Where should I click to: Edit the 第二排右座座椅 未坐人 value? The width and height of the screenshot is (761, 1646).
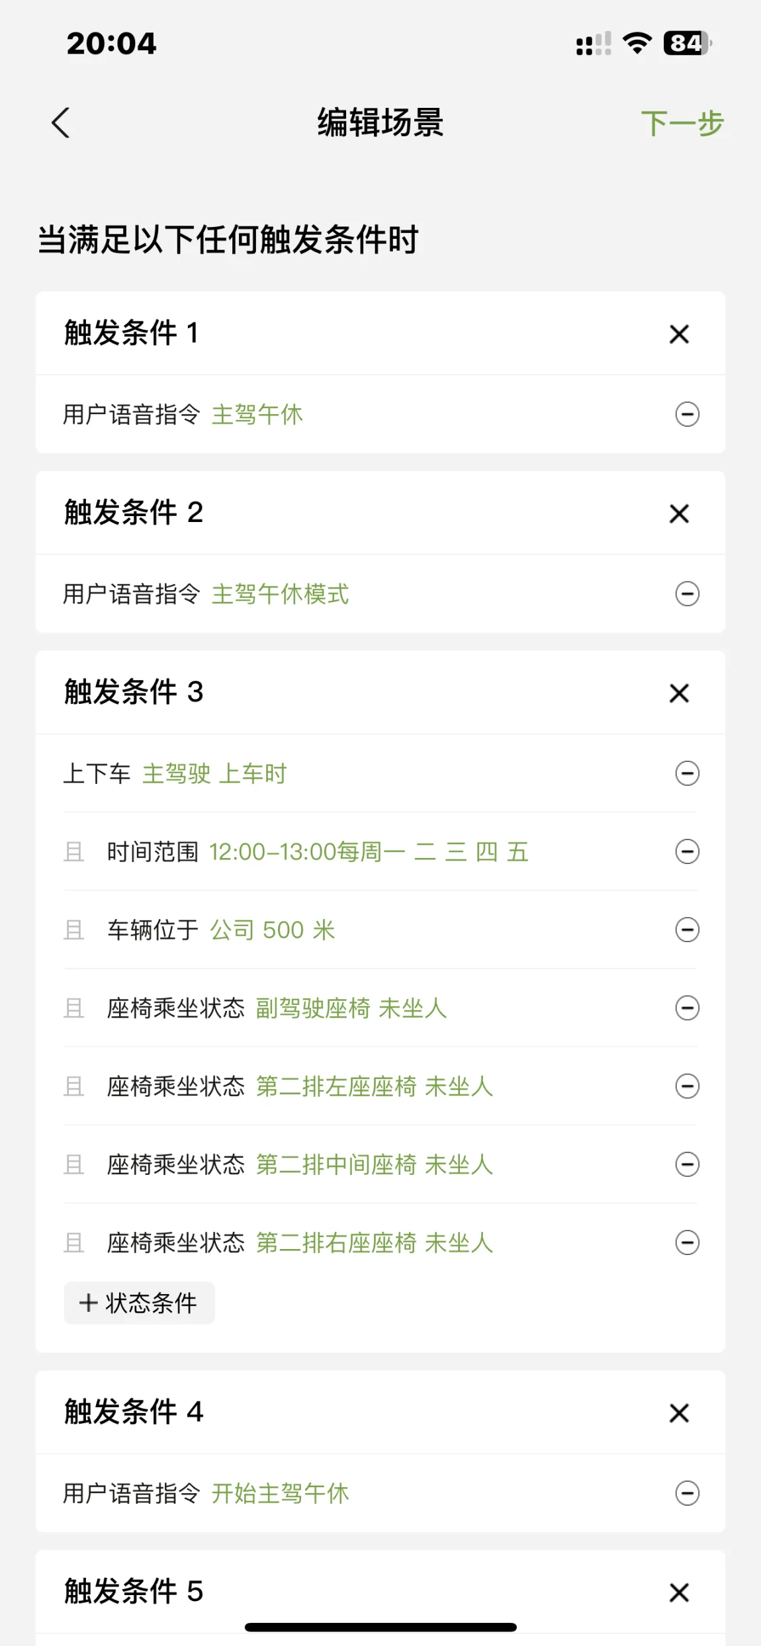coord(374,1243)
